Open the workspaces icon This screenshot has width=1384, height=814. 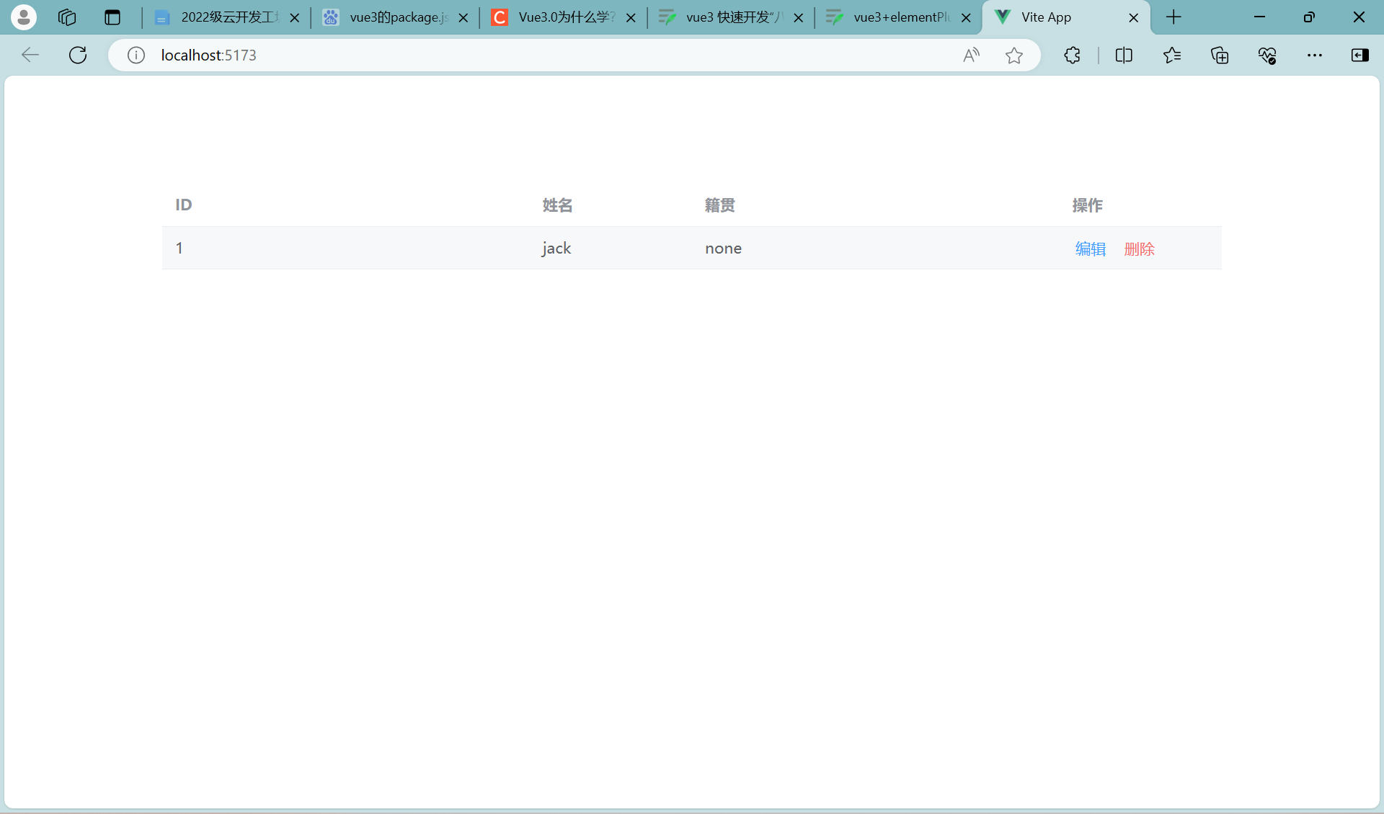click(67, 17)
